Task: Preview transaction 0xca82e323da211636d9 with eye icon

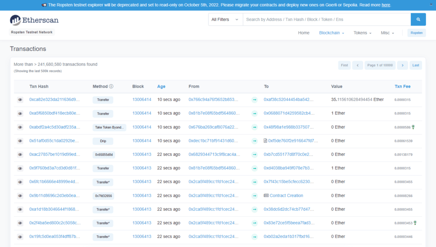Action: pos(20,100)
